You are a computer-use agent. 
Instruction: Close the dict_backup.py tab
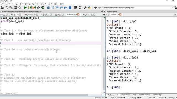click(95, 15)
